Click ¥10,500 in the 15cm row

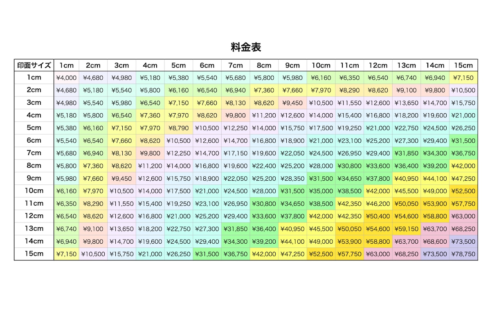pos(93,254)
